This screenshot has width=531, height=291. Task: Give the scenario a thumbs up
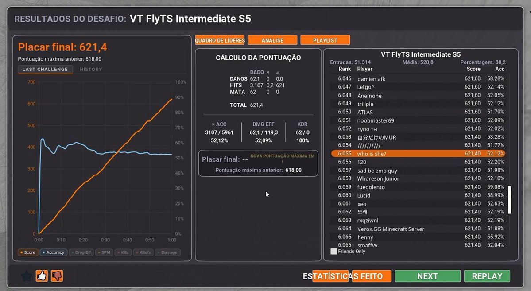click(42, 276)
